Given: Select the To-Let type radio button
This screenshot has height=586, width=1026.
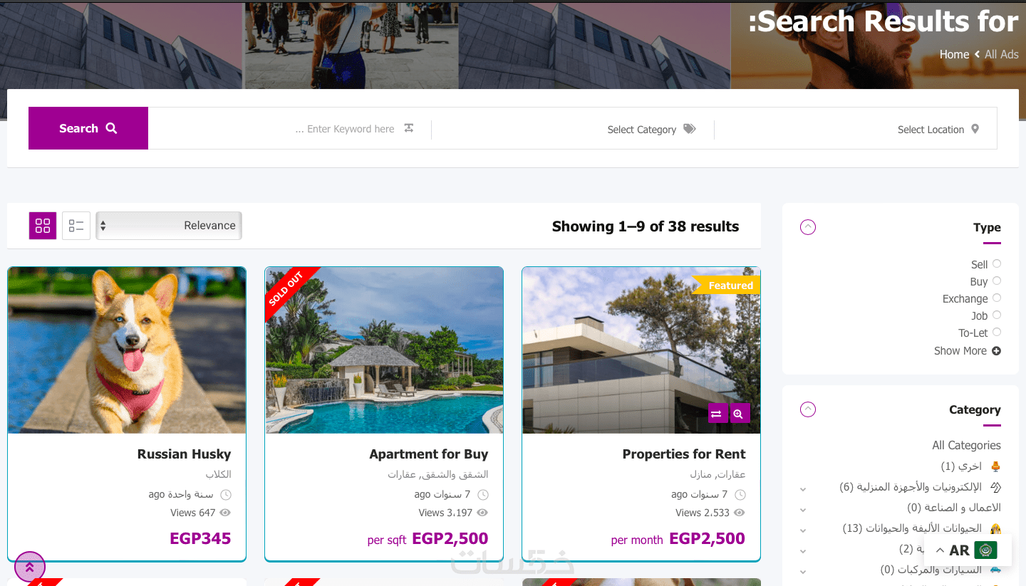Looking at the screenshot, I should (997, 332).
